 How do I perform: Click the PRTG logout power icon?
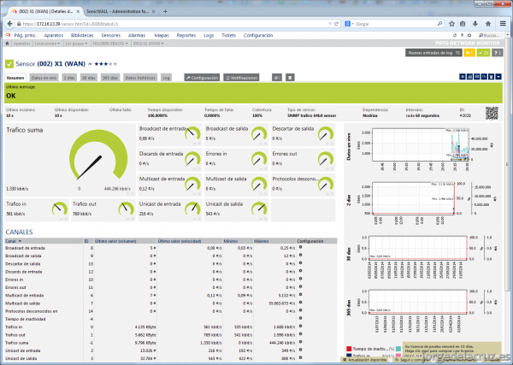pos(469,35)
